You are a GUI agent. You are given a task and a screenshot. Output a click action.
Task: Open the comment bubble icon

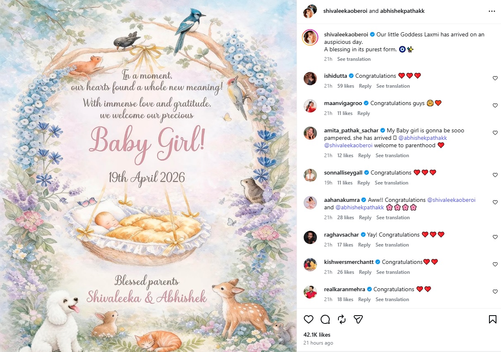coord(325,319)
